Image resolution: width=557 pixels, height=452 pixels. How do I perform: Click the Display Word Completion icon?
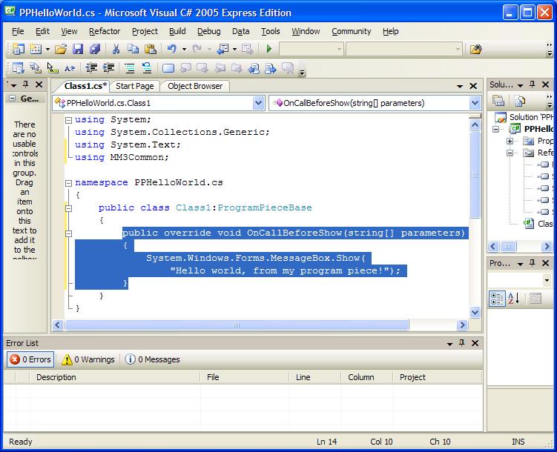[69, 67]
